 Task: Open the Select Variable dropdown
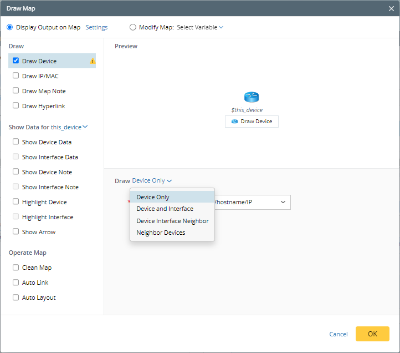point(200,27)
